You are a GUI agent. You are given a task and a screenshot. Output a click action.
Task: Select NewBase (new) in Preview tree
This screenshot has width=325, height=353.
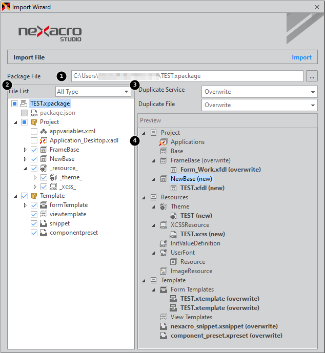191,179
